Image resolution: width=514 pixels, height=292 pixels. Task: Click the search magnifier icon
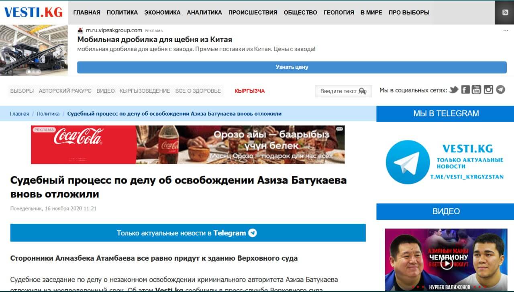tap(362, 91)
